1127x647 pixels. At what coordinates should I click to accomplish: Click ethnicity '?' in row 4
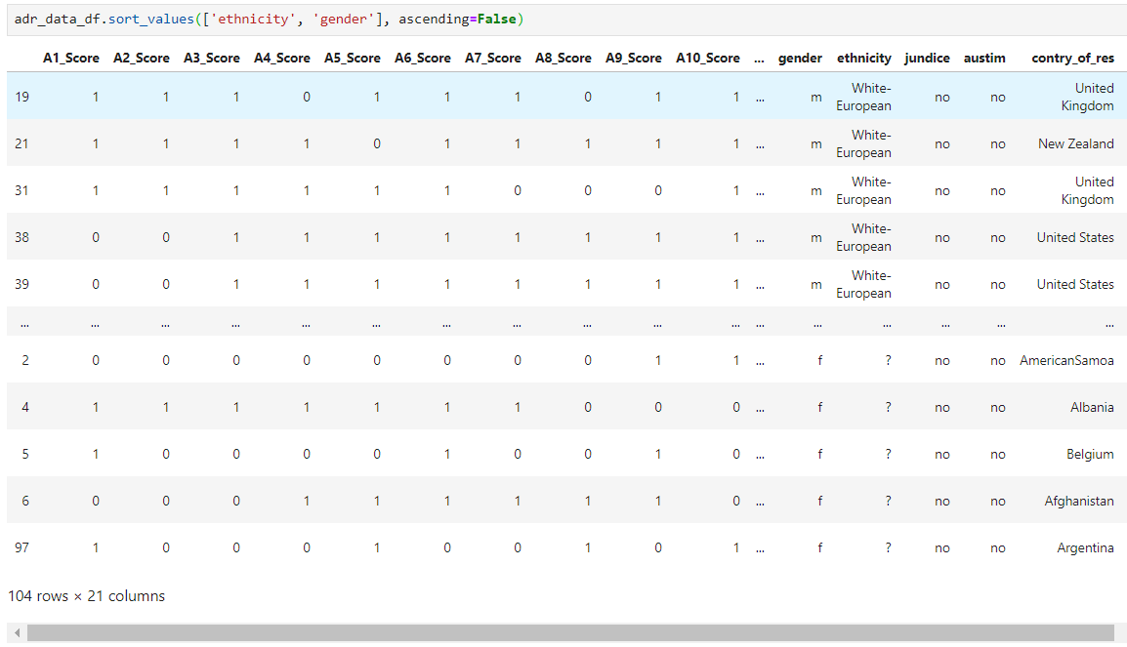(x=888, y=407)
